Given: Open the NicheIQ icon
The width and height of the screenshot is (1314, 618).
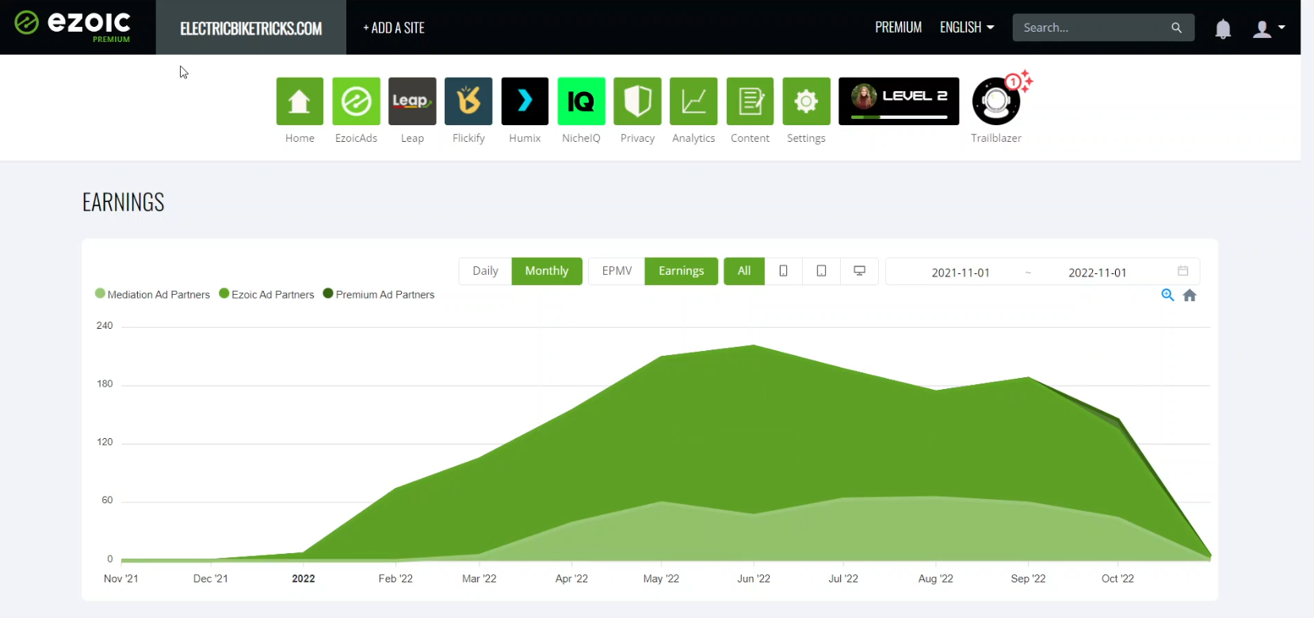Looking at the screenshot, I should [581, 101].
